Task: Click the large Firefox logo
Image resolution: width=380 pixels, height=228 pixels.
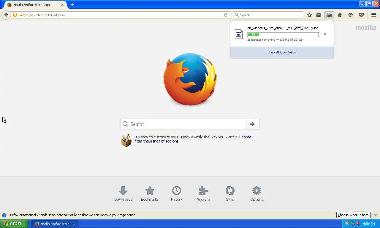Action: [x=190, y=79]
